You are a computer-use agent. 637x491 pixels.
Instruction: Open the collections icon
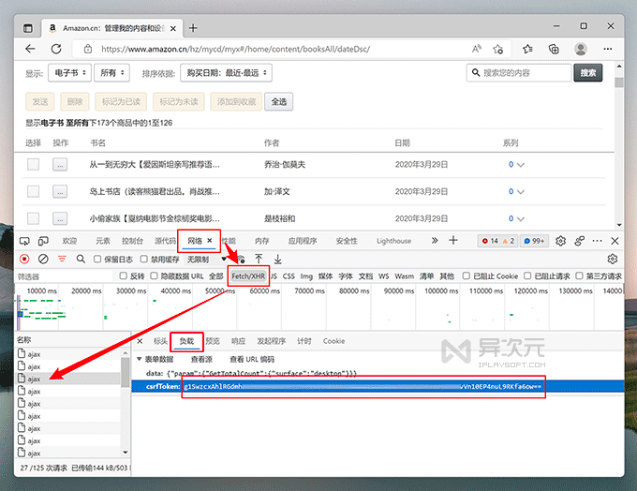point(554,49)
